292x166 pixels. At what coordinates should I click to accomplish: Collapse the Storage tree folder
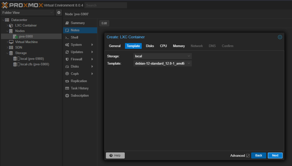click(8, 53)
